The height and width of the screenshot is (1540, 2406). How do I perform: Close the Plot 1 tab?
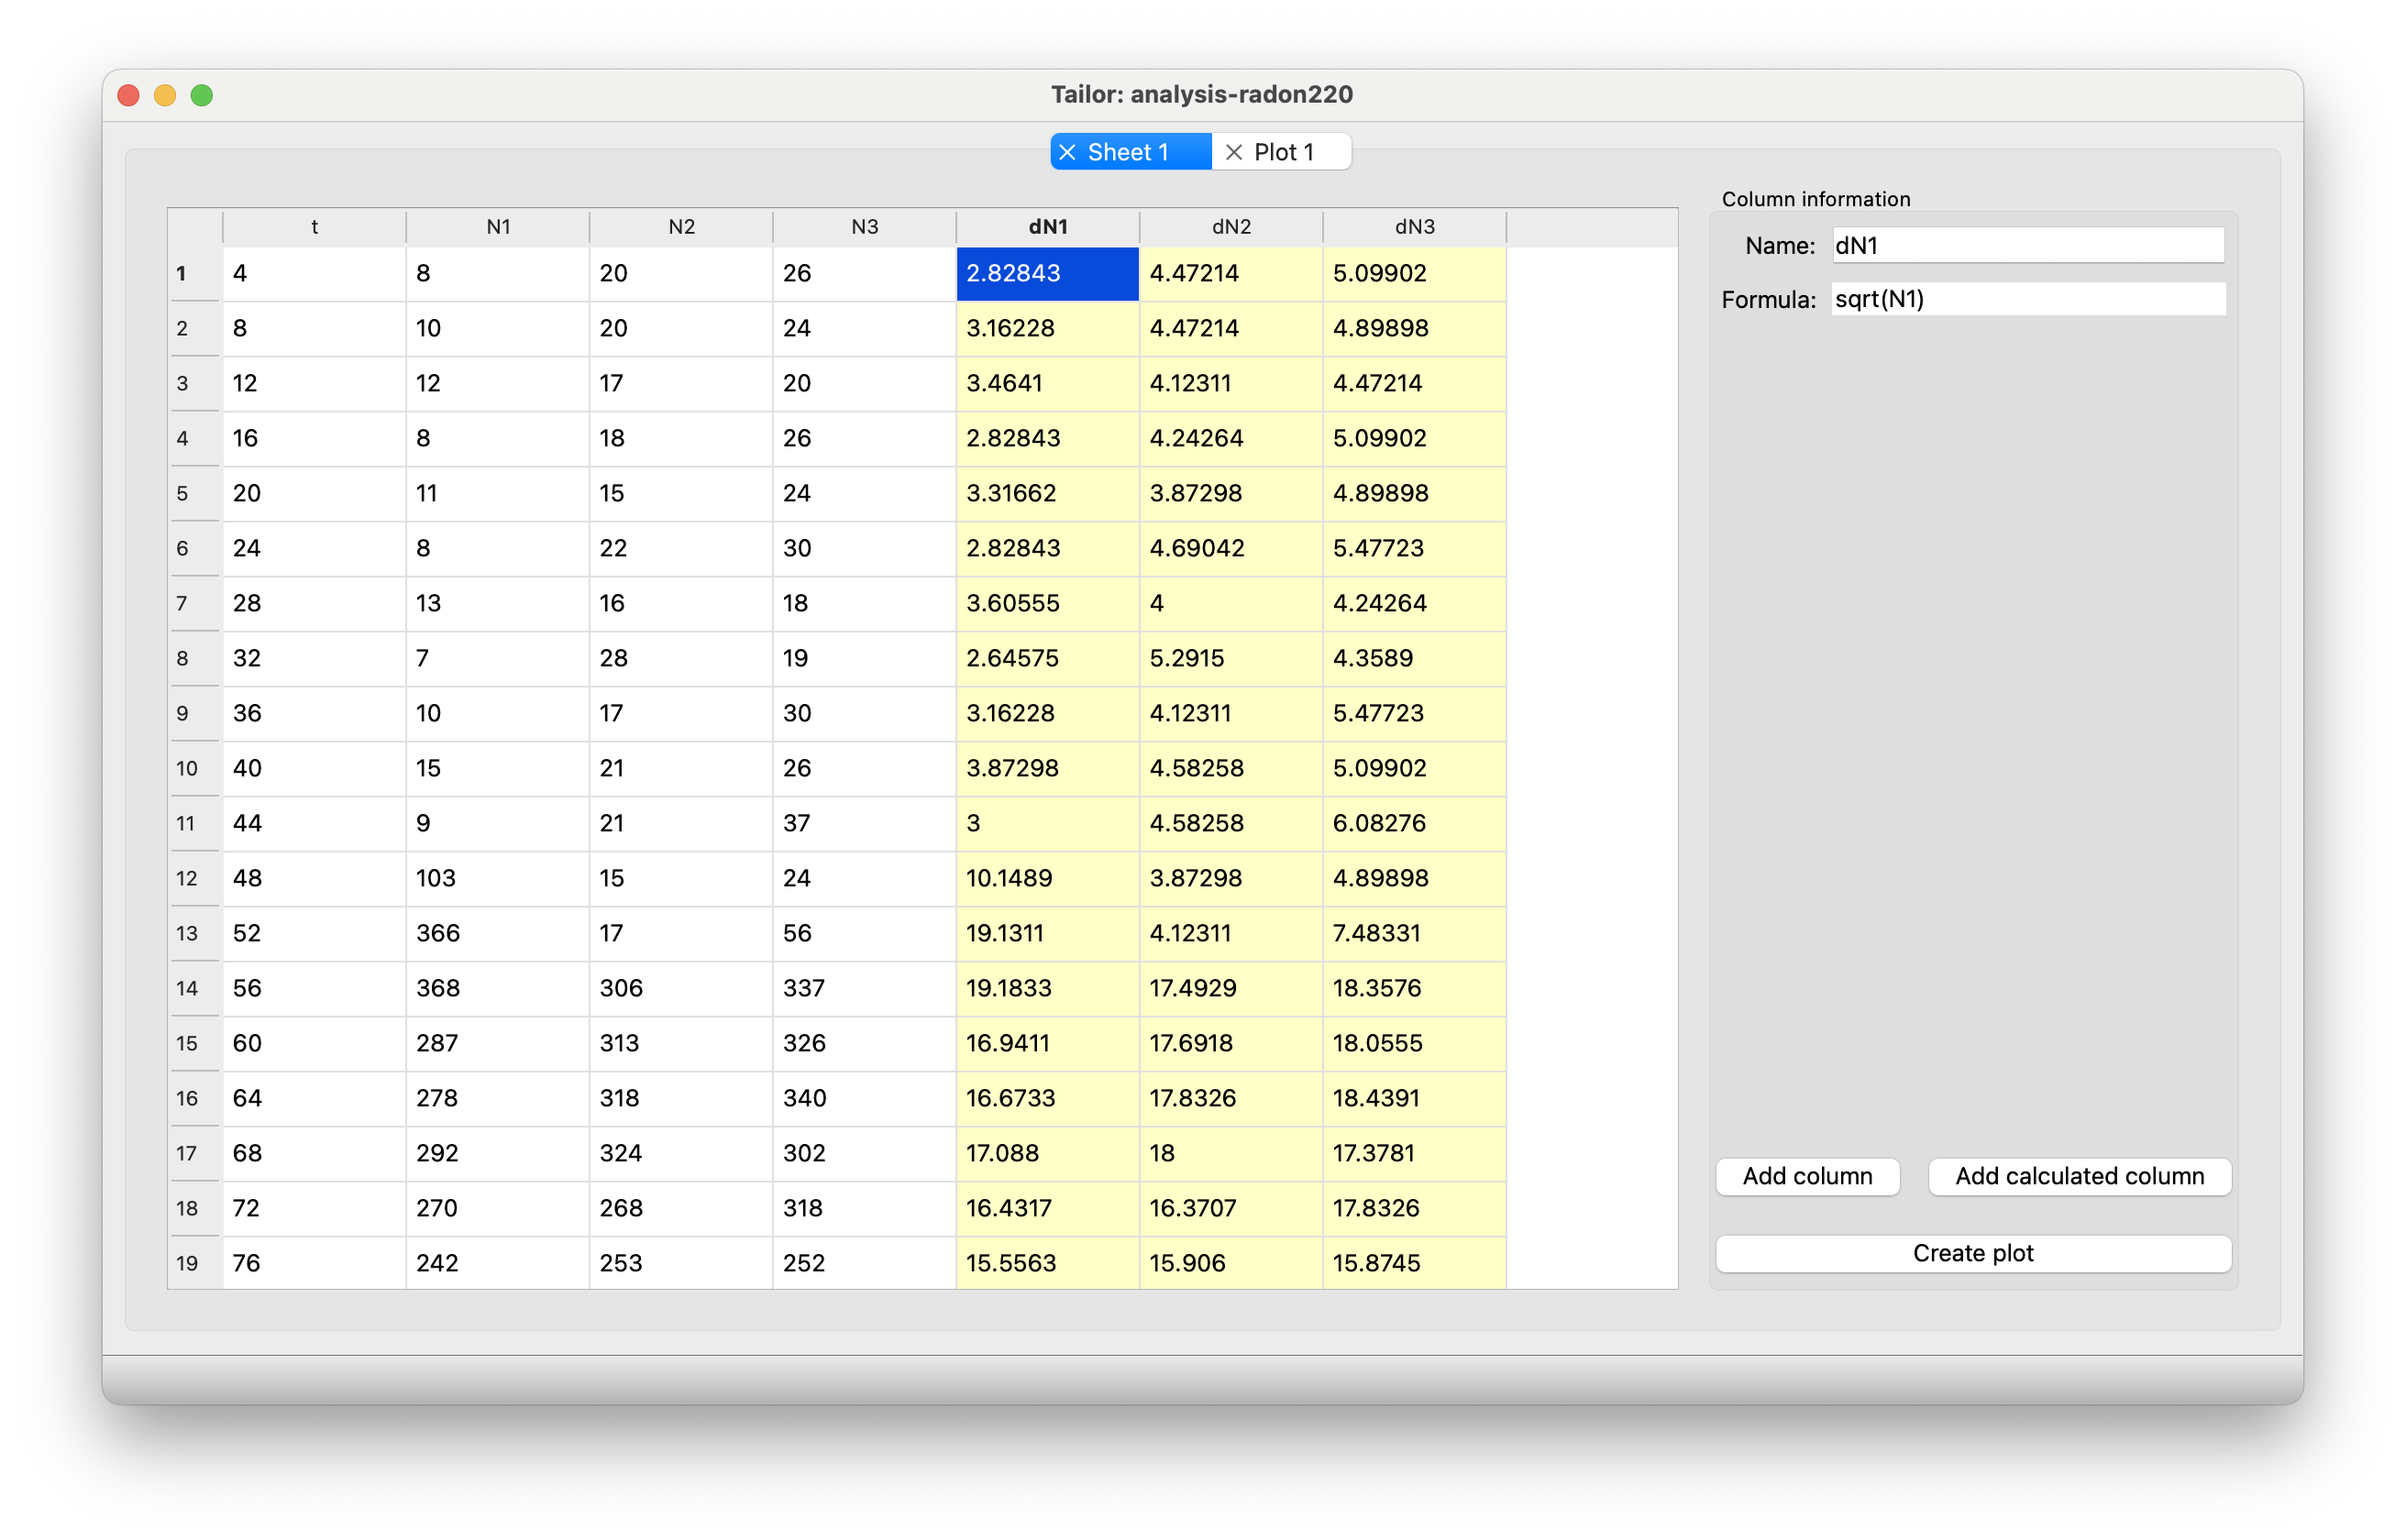[1233, 152]
